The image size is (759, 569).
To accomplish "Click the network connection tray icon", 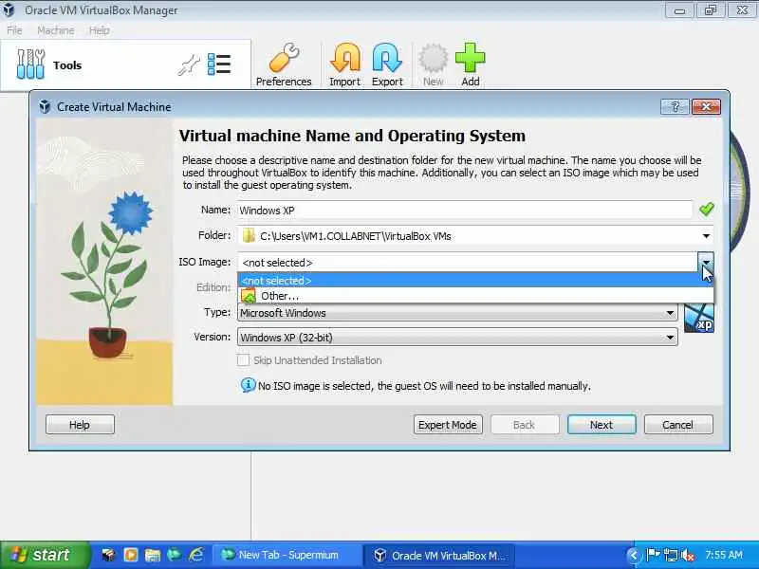I will pyautogui.click(x=671, y=555).
